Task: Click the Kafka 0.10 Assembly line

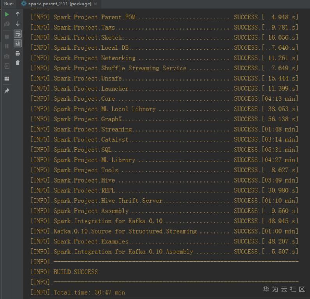Action: 164,252
